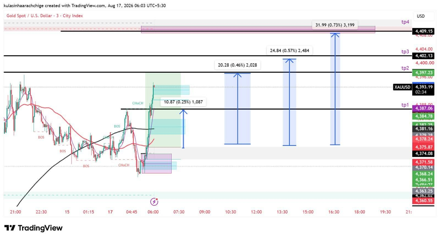Click the 21:00 time axis label

click(x=15, y=212)
